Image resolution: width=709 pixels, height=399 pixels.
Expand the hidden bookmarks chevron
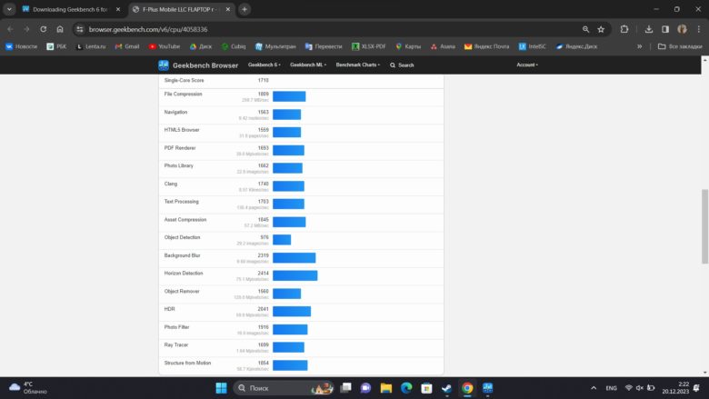[x=639, y=46]
